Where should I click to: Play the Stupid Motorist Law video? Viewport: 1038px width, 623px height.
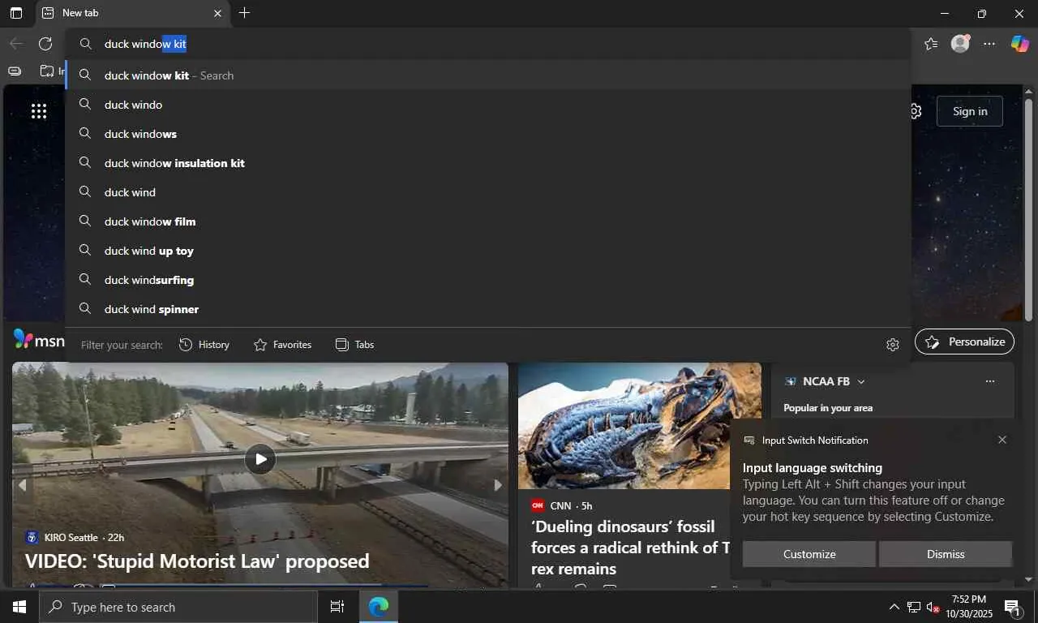tap(260, 459)
